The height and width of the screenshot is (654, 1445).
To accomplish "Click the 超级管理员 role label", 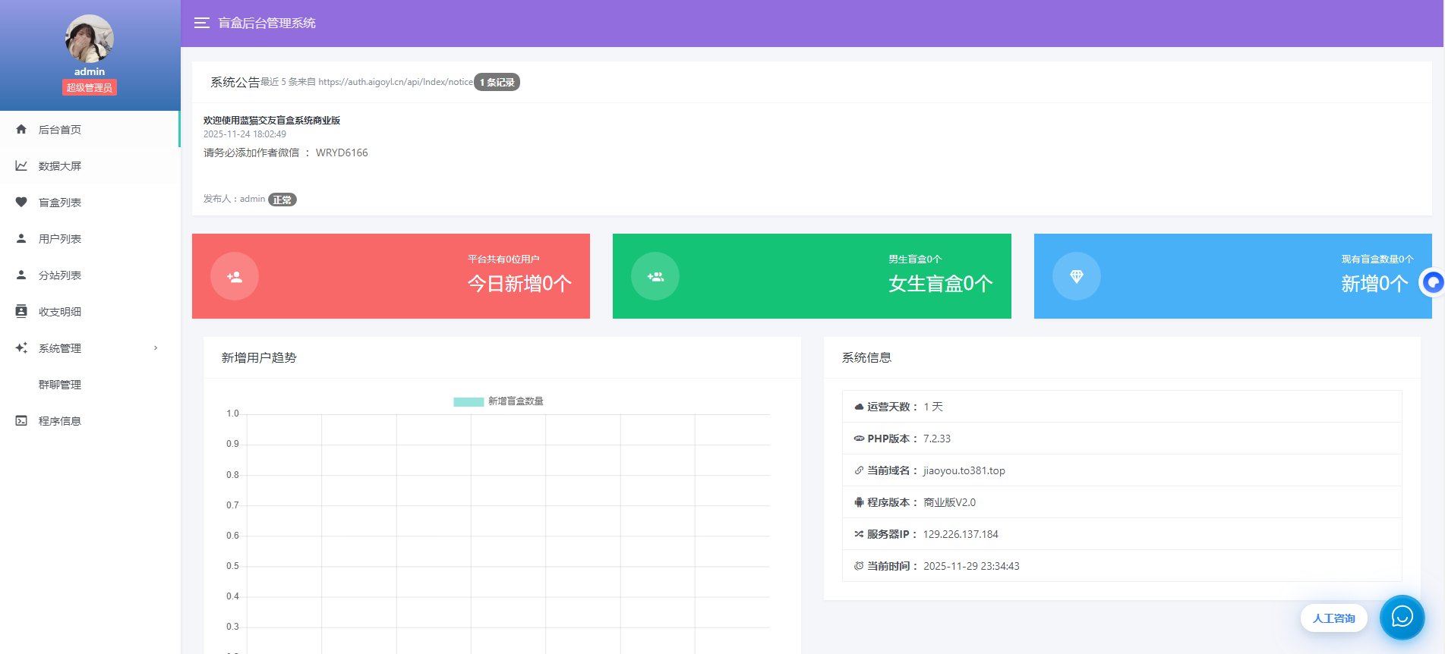I will pyautogui.click(x=90, y=88).
